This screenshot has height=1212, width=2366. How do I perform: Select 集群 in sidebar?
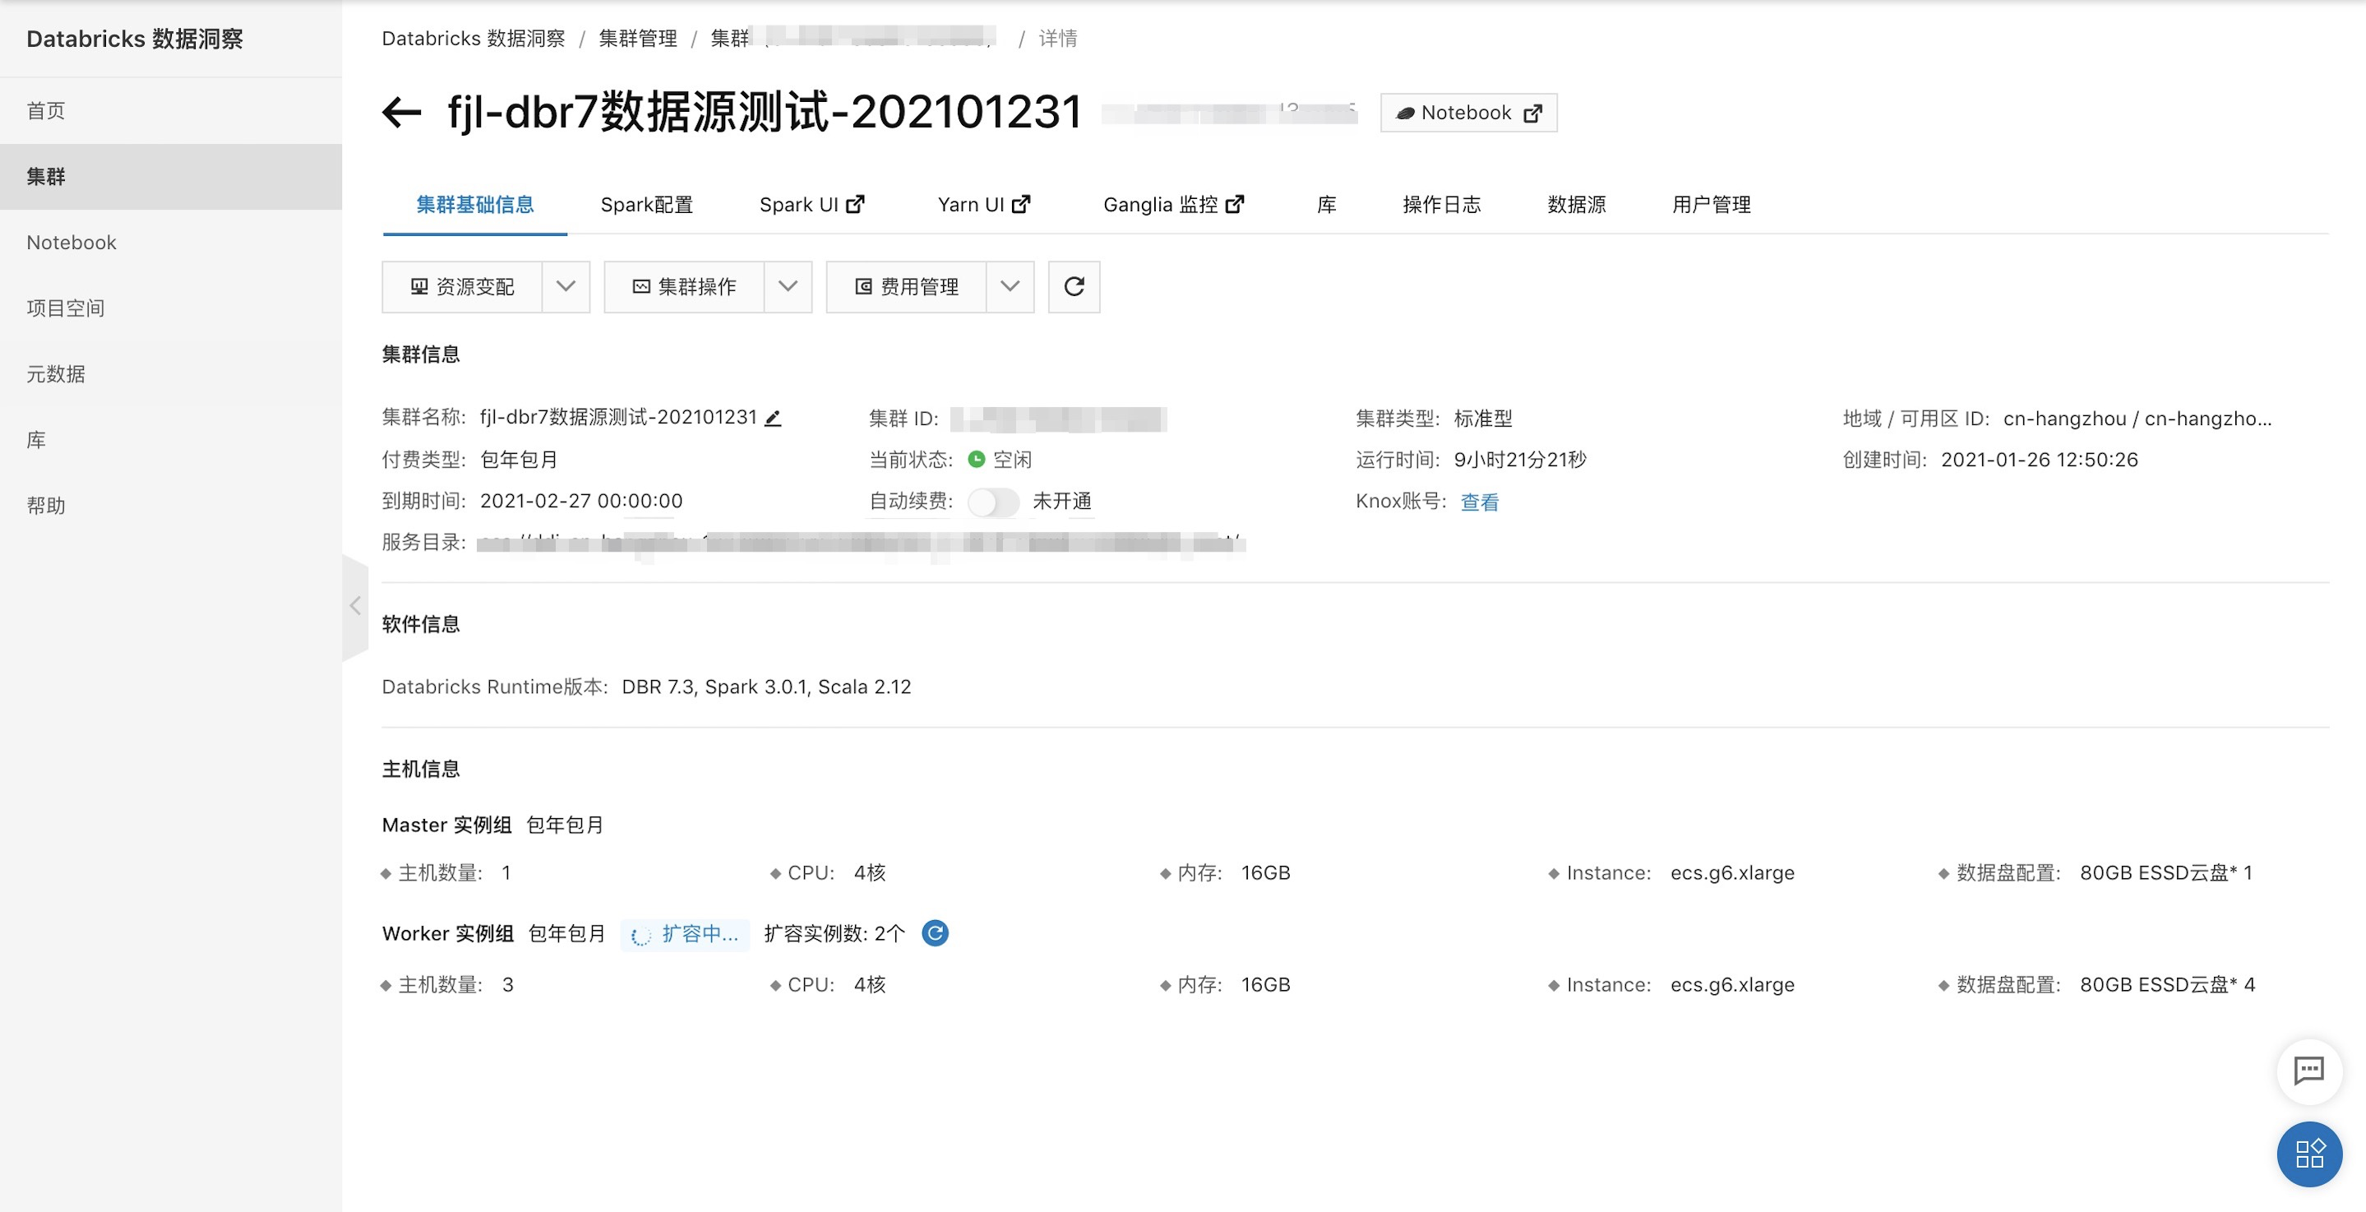pyautogui.click(x=171, y=177)
